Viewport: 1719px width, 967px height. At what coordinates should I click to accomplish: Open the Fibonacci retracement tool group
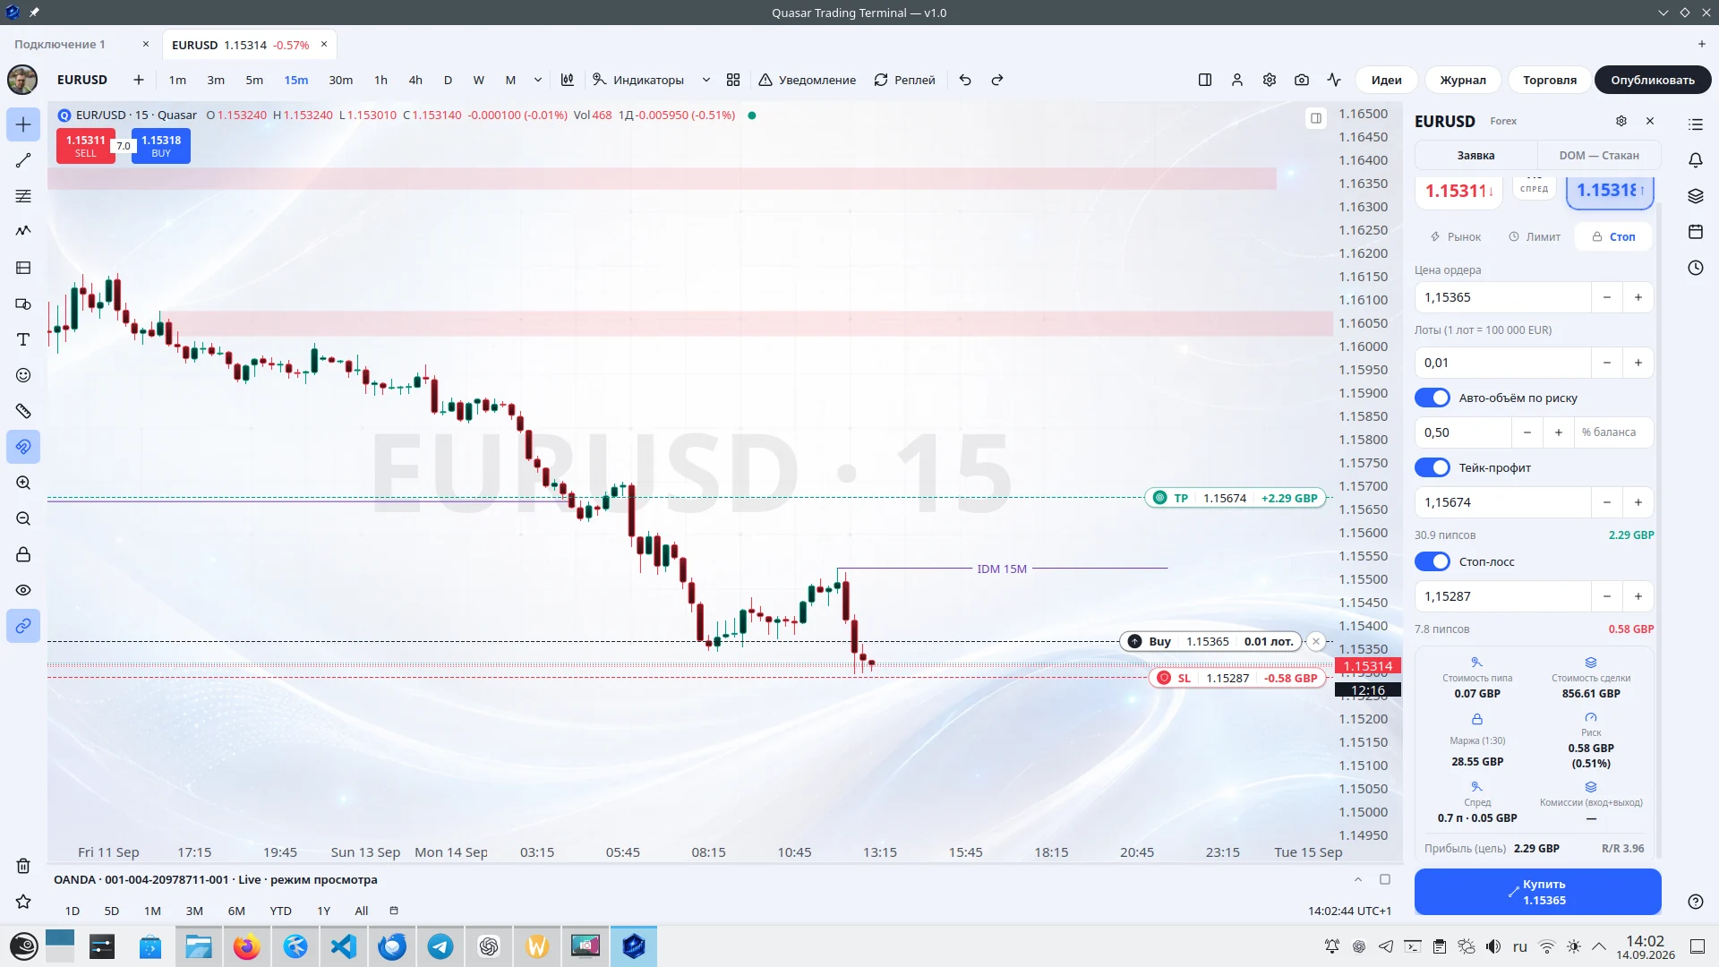[x=23, y=196]
